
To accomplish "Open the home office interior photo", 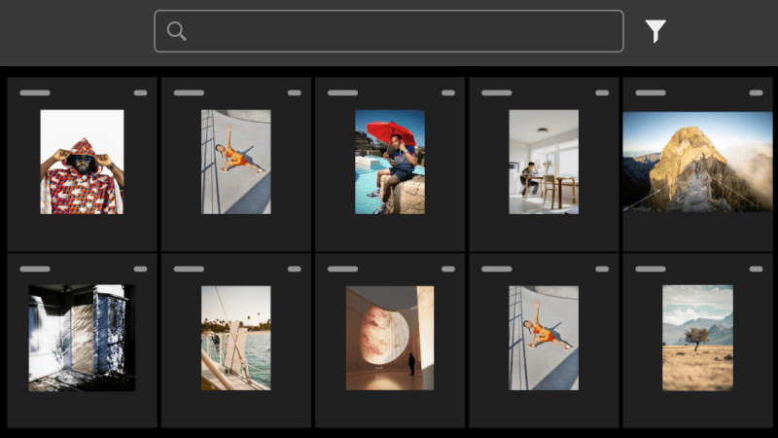I will pos(544,162).
